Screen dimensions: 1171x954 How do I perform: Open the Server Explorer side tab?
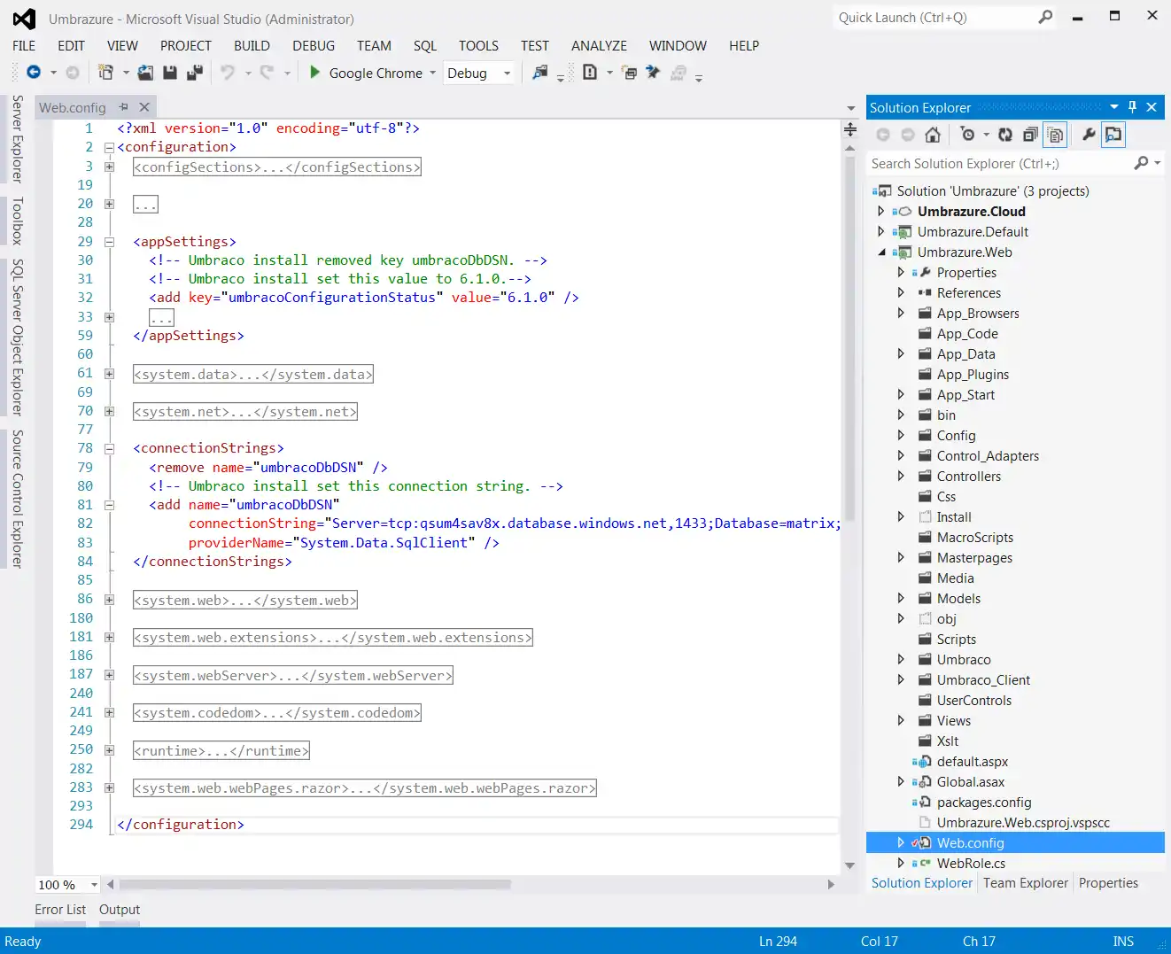[17, 139]
